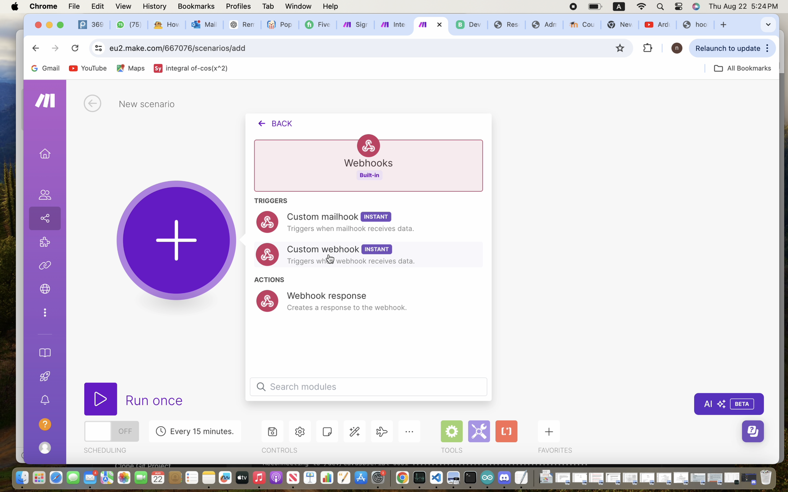Screen dimensions: 788x492
Task: Open a new tab with the plus button
Action: click(x=723, y=25)
